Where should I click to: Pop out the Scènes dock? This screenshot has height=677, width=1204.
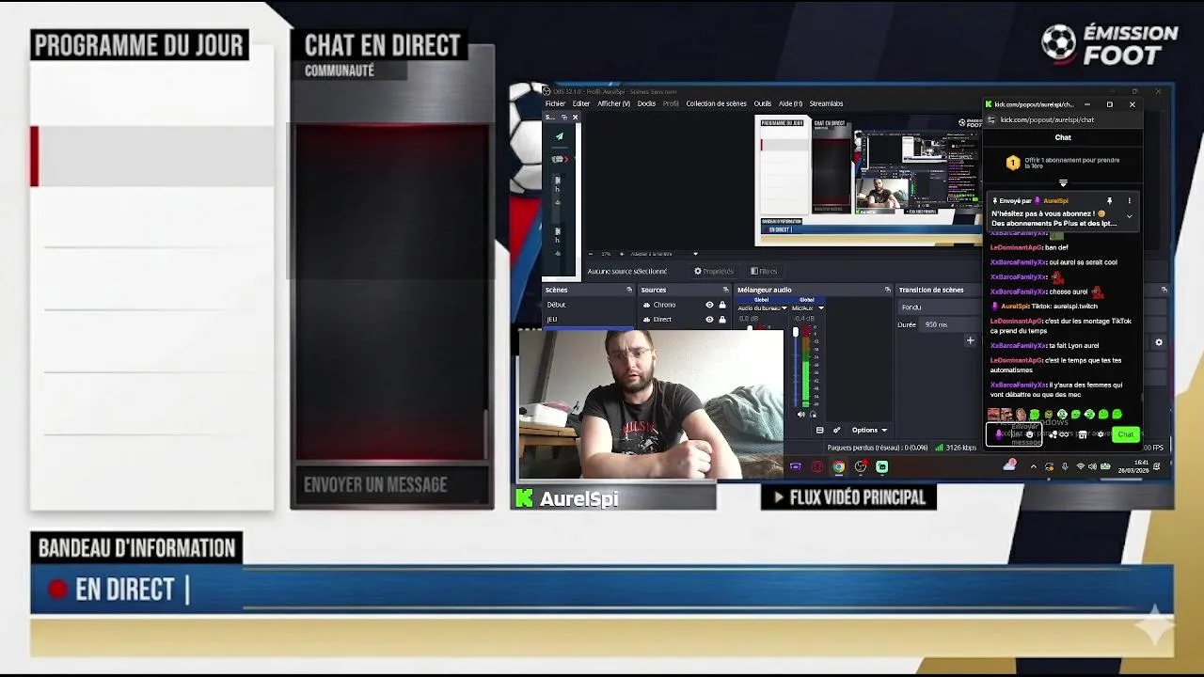pyautogui.click(x=629, y=290)
